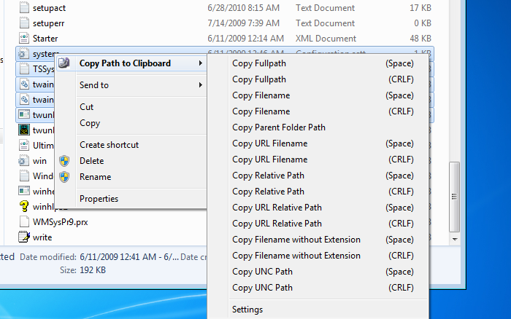Select the Starter XML document icon
This screenshot has height=319, width=511.
click(x=23, y=38)
